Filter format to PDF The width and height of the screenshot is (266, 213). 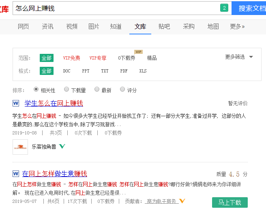124,71
